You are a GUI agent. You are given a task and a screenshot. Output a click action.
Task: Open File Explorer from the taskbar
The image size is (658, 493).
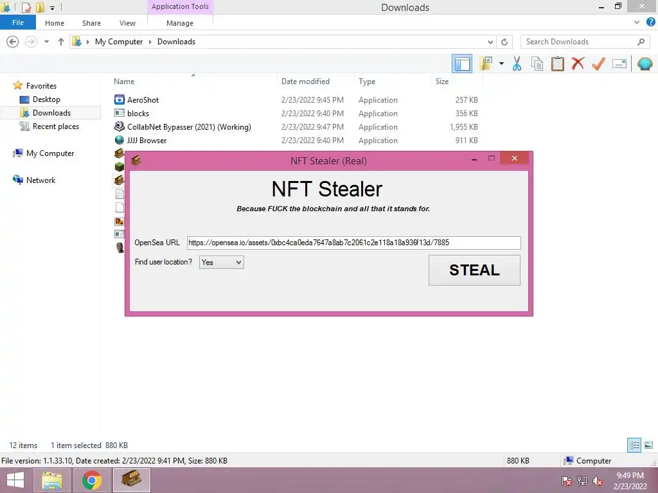51,480
